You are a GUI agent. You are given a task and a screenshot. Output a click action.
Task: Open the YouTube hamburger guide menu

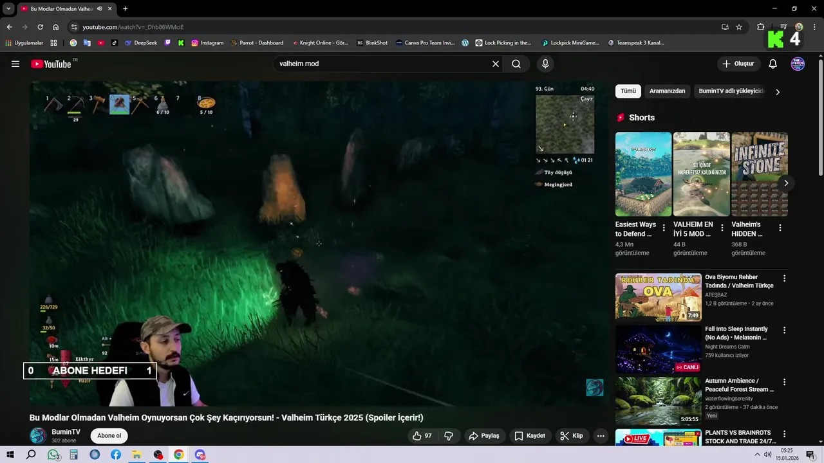15,64
